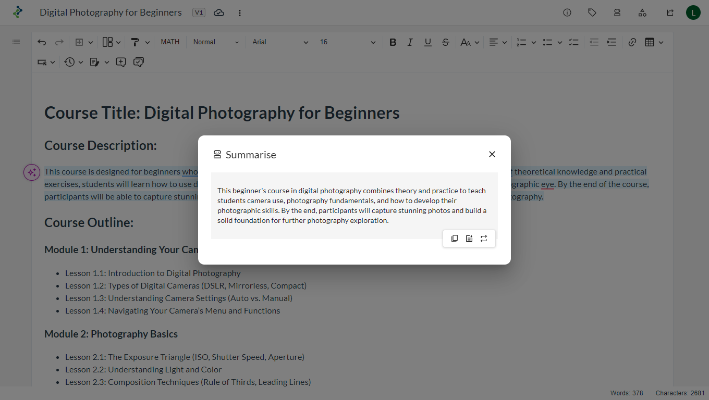Toggle the outline sidebar hamburger icon
Image resolution: width=709 pixels, height=400 pixels.
16,42
